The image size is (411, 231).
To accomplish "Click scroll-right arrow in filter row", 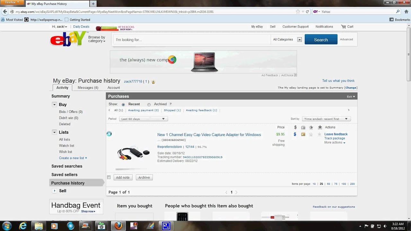I will (349, 110).
